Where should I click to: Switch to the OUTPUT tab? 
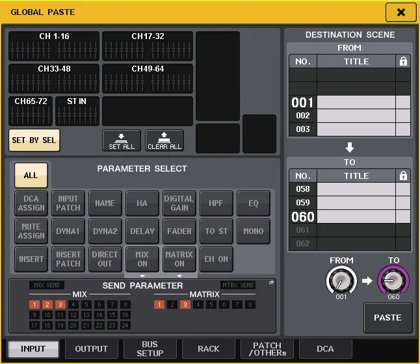[x=92, y=349]
